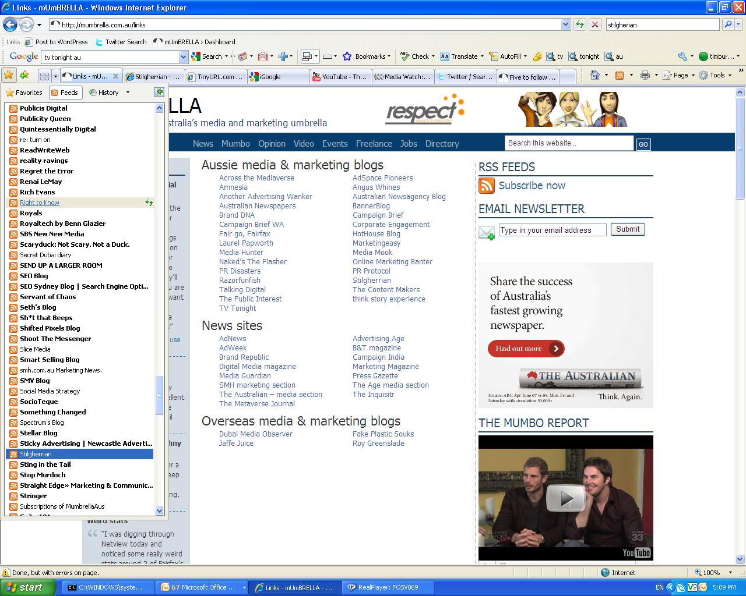
Task: Click Google toolbar blue plus icon
Action: point(283,56)
